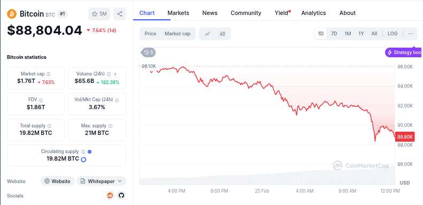Select the 7D time range
423x205 pixels.
click(334, 34)
